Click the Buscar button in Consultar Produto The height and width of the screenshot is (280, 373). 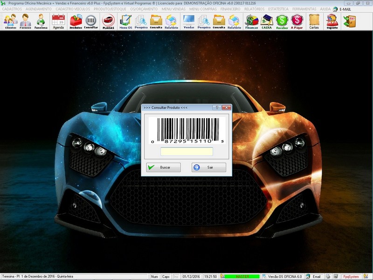click(x=164, y=168)
